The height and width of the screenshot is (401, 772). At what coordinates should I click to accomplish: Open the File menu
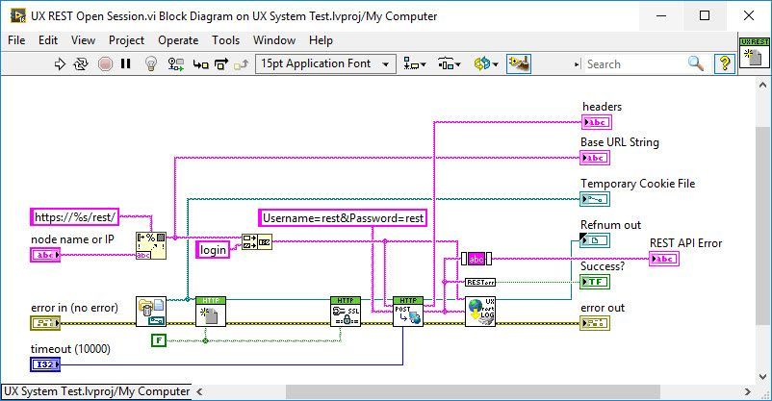16,40
